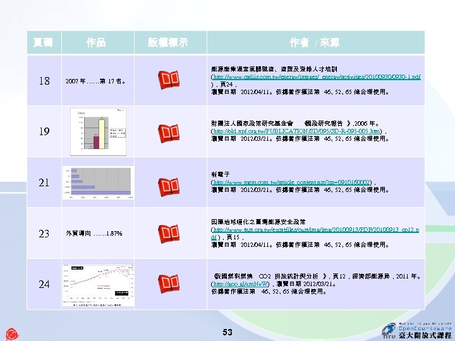Click page number cell 19
The image size is (455, 341).
44,131
